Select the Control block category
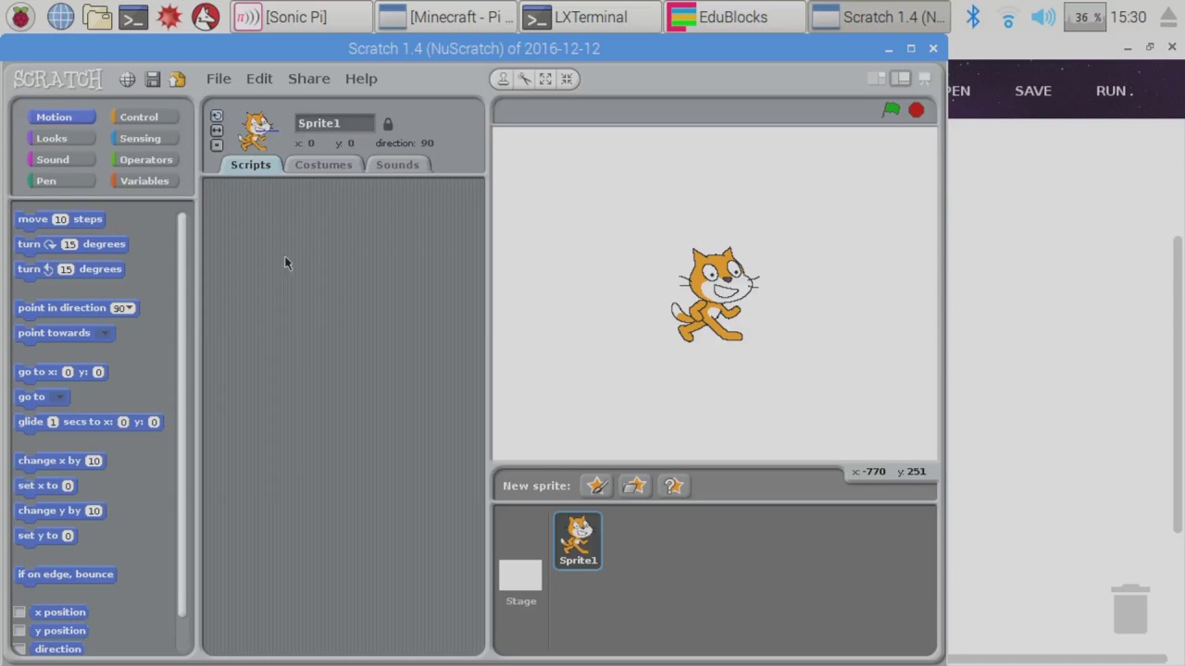The image size is (1185, 666). (x=145, y=117)
